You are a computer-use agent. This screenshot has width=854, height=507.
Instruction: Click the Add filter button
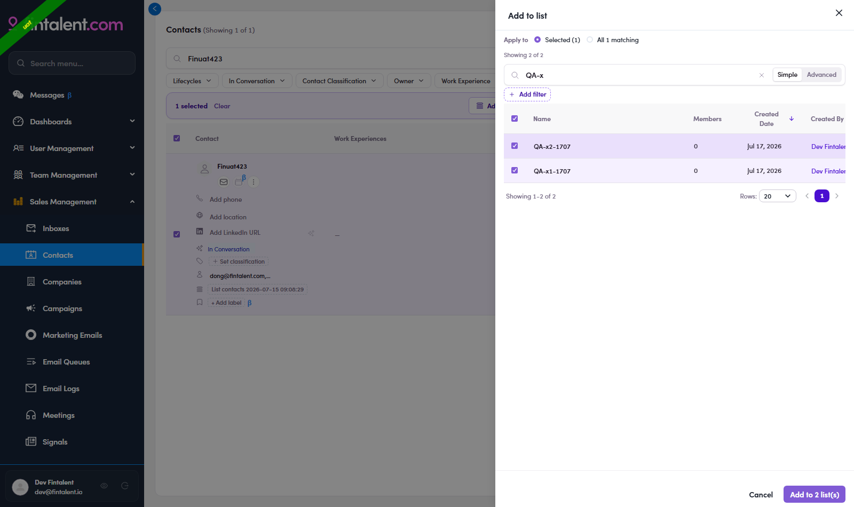[x=527, y=94]
